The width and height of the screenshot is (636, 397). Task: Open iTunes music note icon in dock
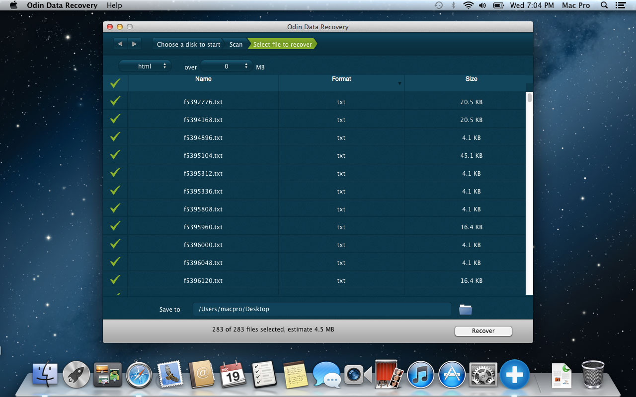pos(420,375)
